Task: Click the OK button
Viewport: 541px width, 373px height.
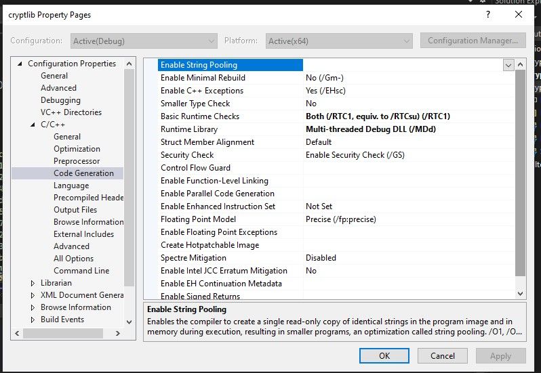Action: point(384,356)
